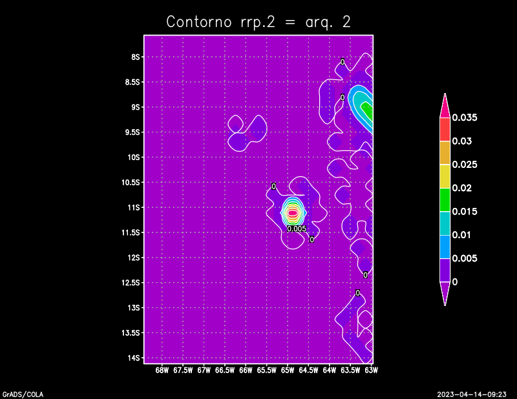Click the '65W' longitude axis label
Viewport: 517px width, 399px height.
coord(288,371)
